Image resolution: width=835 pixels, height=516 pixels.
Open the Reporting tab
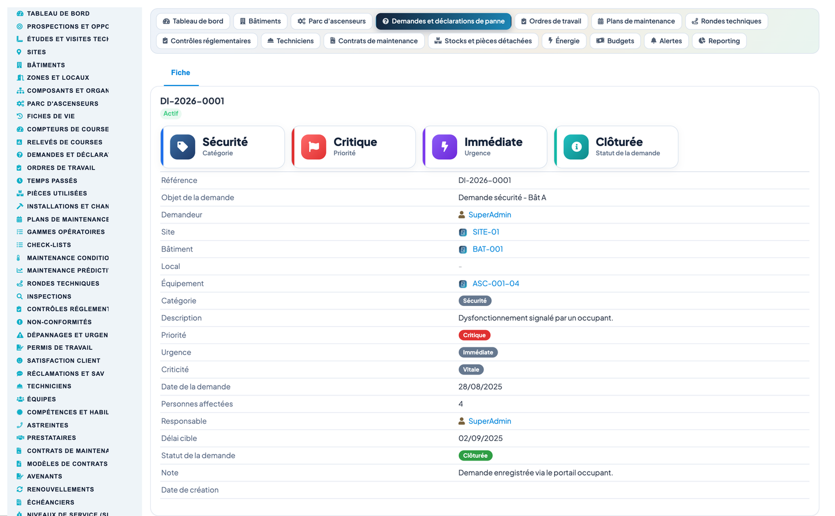coord(719,41)
